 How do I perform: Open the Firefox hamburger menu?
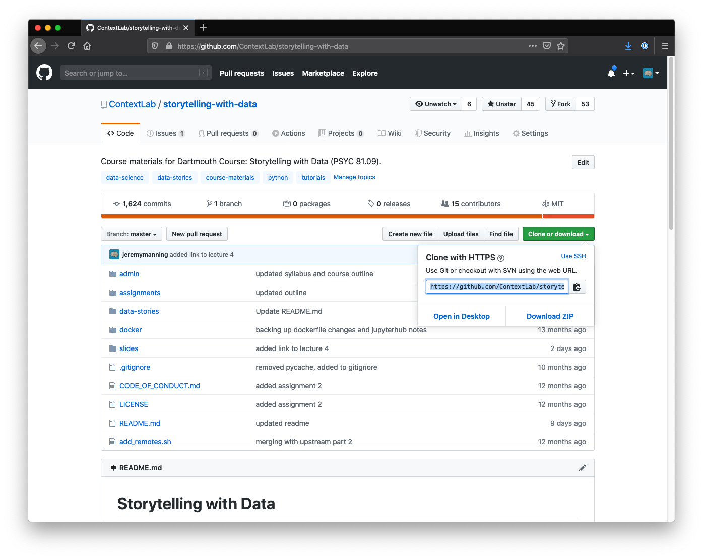pyautogui.click(x=665, y=46)
